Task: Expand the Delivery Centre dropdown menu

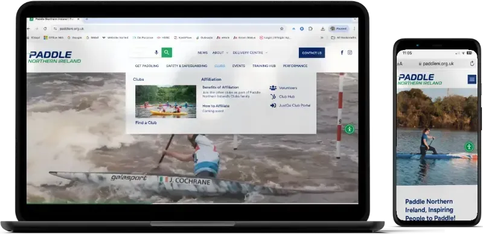Action: (x=250, y=52)
